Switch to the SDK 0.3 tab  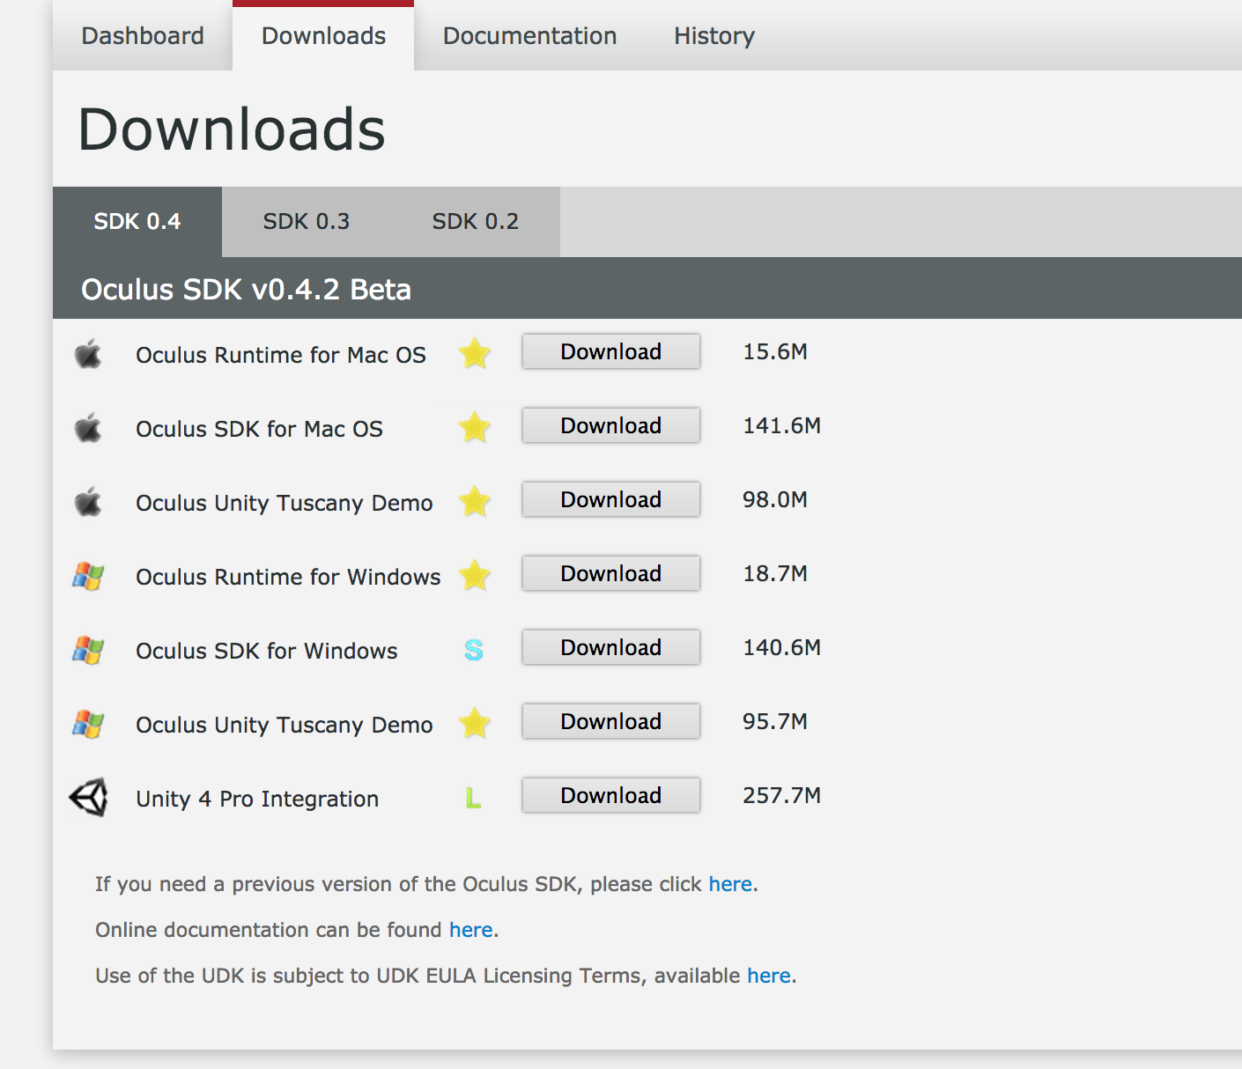point(307,221)
